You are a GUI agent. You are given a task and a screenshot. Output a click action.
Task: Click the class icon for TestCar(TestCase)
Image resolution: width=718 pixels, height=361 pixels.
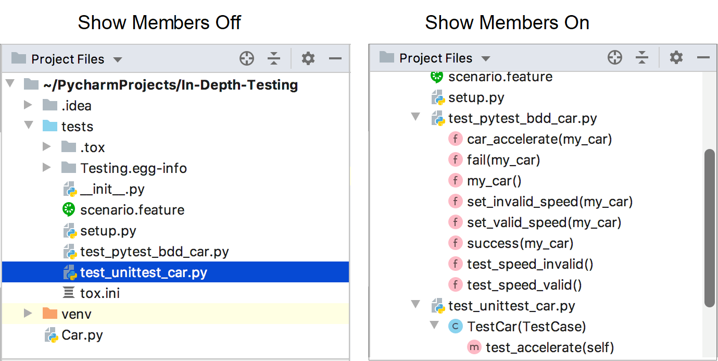(456, 326)
